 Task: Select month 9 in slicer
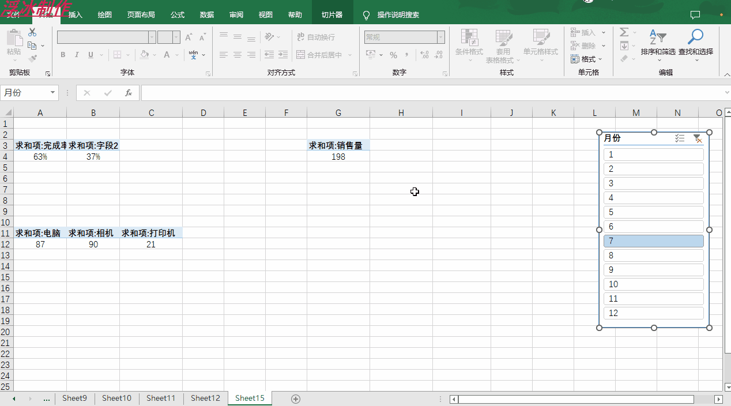654,270
